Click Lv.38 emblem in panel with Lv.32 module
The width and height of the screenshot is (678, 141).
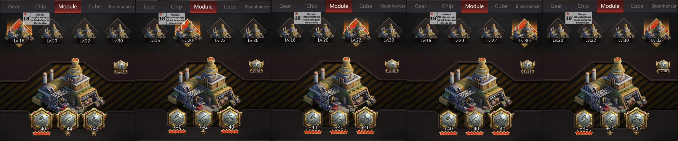click(x=663, y=67)
